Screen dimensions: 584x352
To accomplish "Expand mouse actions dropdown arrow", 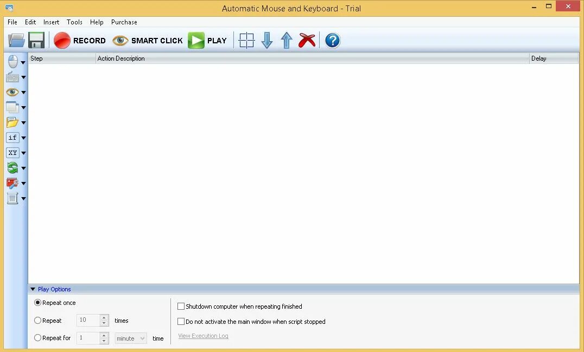I will coord(23,62).
